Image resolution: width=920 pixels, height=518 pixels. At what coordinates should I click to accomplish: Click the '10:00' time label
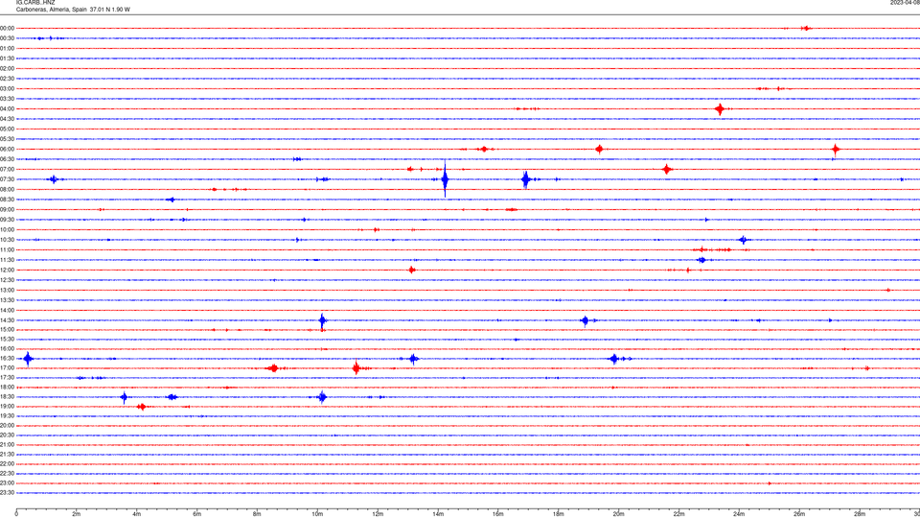7,229
